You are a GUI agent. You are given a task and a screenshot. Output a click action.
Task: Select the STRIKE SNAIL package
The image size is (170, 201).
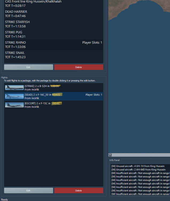(53, 55)
